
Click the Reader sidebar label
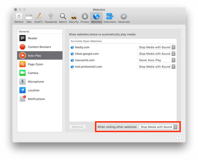coord(33,38)
